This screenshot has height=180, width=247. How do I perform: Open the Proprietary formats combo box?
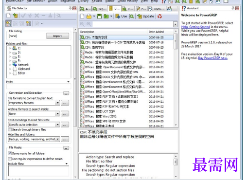[x=34, y=103]
